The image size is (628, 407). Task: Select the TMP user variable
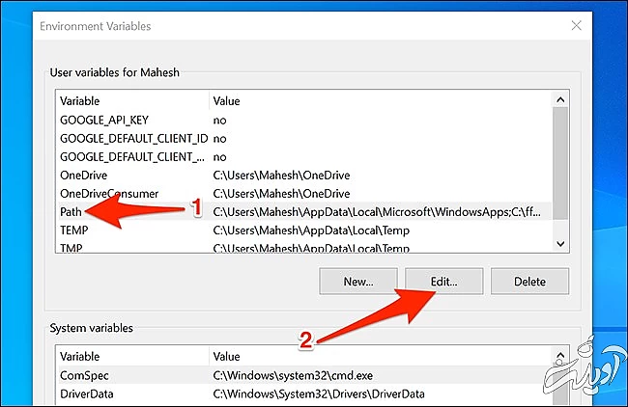[x=72, y=246]
